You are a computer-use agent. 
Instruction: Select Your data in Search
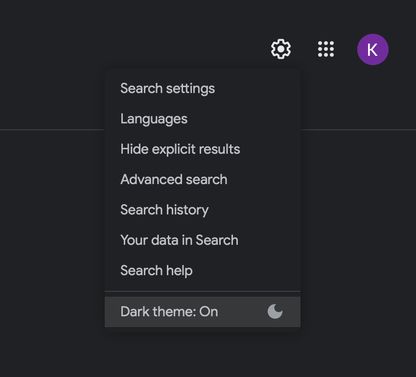179,240
